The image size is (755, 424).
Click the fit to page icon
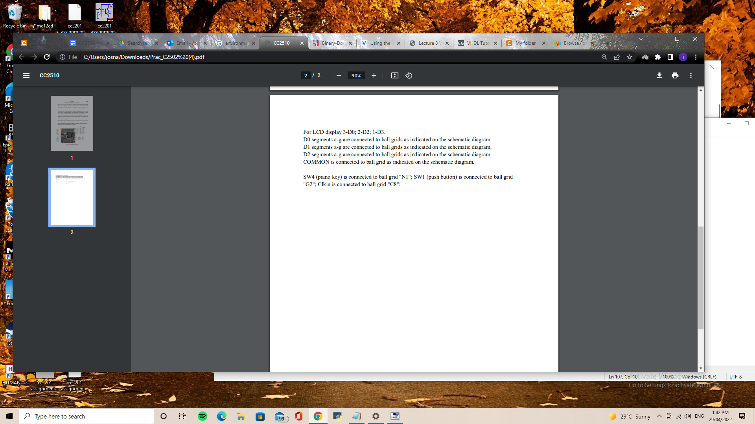pos(395,75)
